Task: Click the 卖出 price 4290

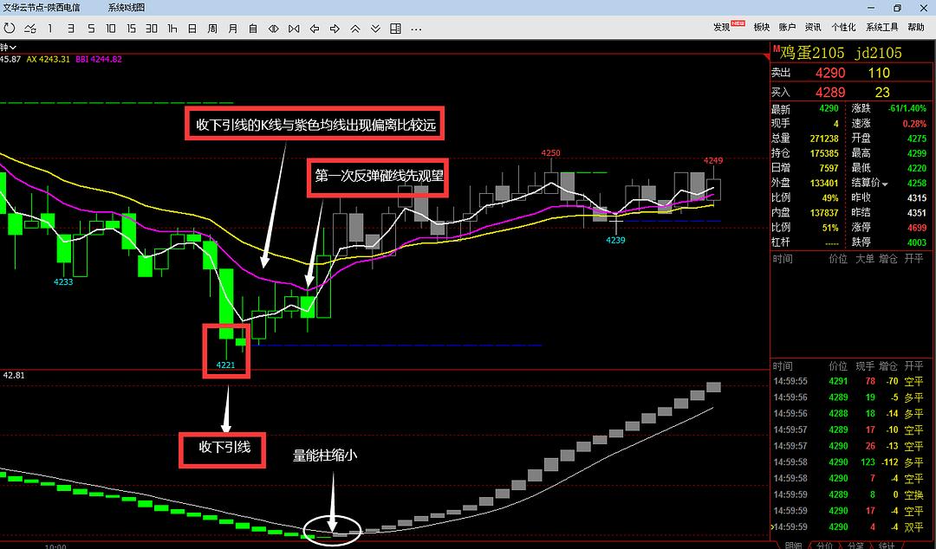Action: pyautogui.click(x=830, y=74)
